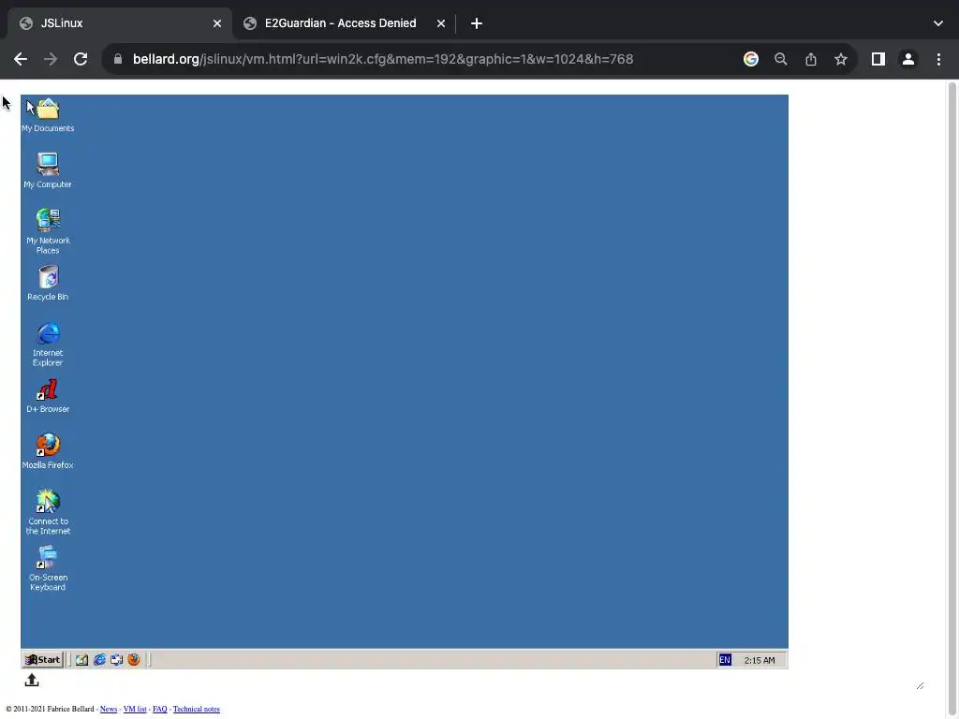Click the lock site info icon

118,59
